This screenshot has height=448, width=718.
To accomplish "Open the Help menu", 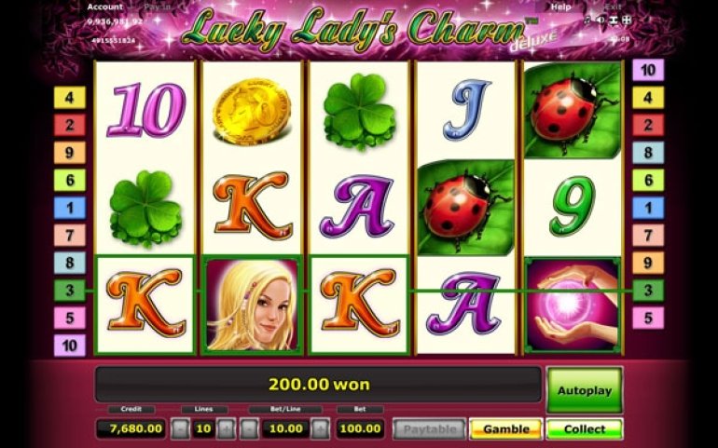I will click(560, 7).
